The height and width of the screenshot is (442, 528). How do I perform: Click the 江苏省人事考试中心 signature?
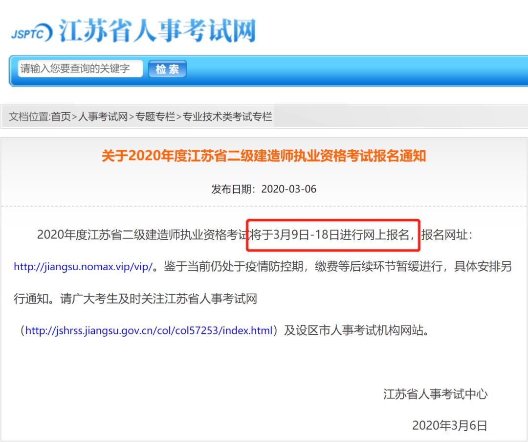point(435,394)
